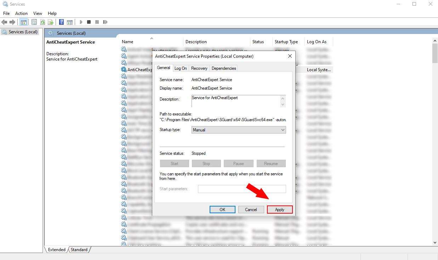
Task: Click the Services (Local) header icon
Action: [51, 33]
